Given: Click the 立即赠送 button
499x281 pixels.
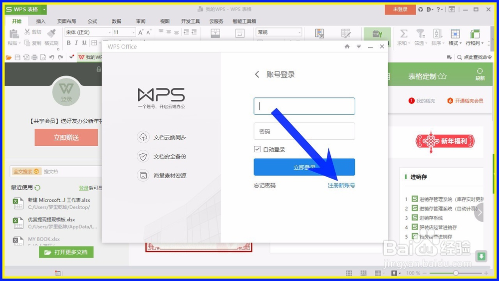Looking at the screenshot, I should (66, 137).
